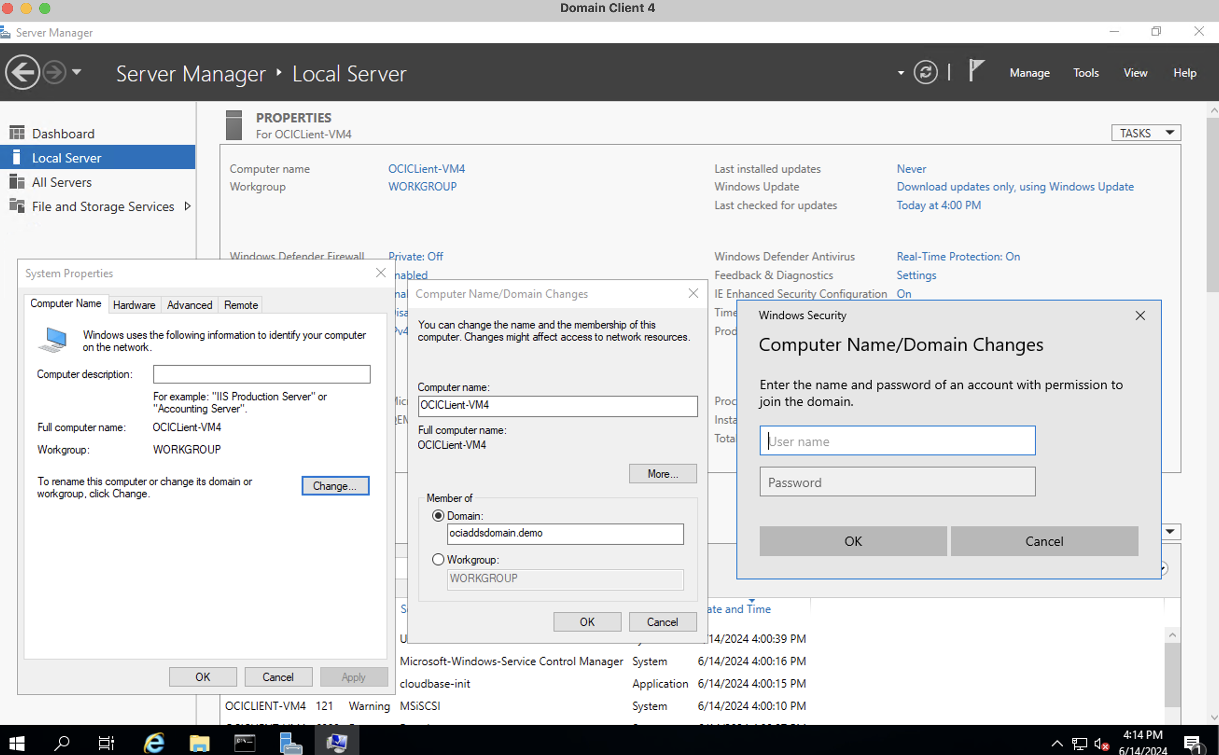
Task: Select the Domain radio button
Action: pos(438,516)
